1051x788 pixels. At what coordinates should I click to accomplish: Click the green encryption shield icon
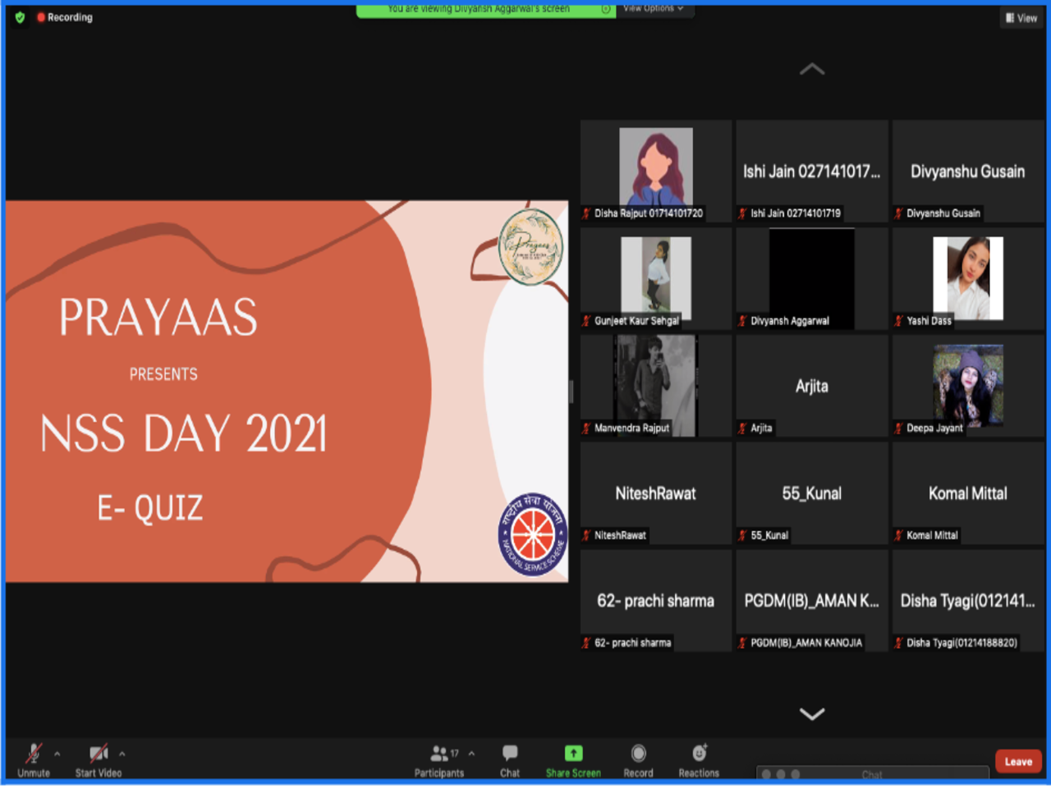click(x=21, y=17)
